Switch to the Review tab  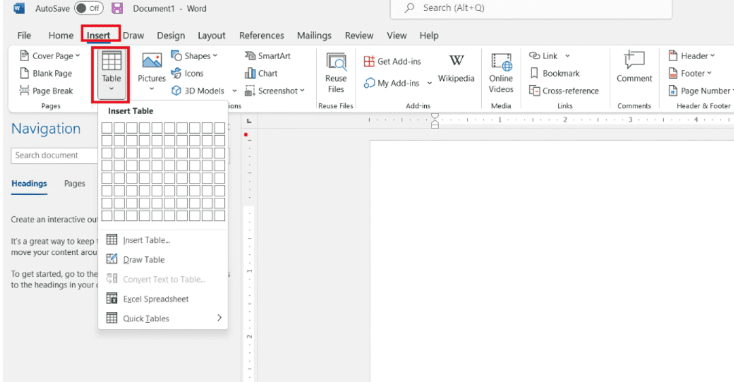tap(359, 35)
